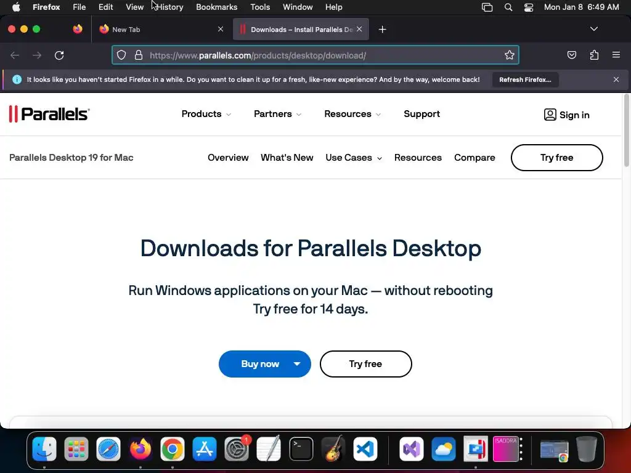Open Launchpad from the Dock

click(76, 449)
